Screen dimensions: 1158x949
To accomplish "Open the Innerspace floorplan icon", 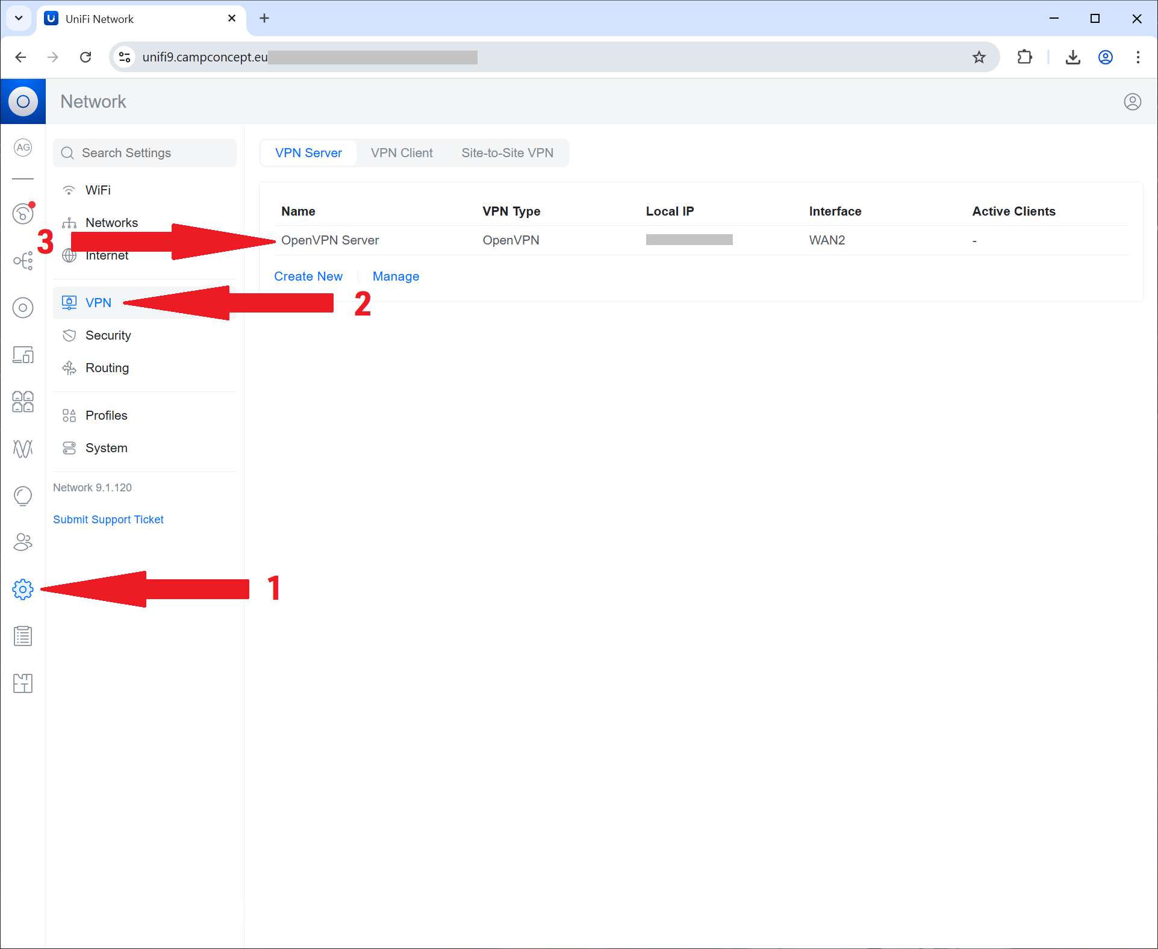I will click(23, 683).
